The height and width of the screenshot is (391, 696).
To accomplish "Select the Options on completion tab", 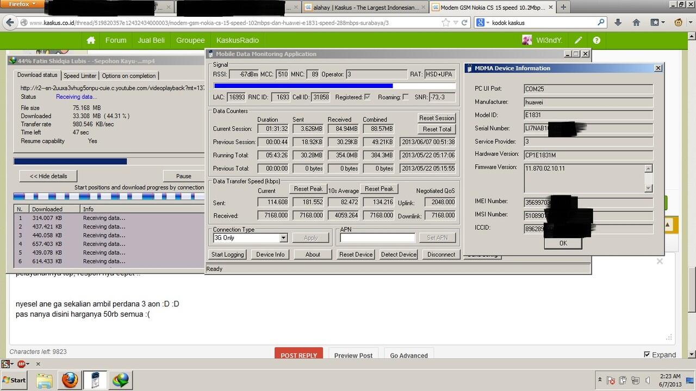I will coord(129,75).
